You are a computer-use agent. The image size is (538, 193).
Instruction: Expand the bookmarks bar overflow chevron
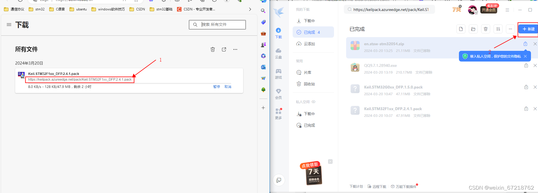tap(250, 9)
